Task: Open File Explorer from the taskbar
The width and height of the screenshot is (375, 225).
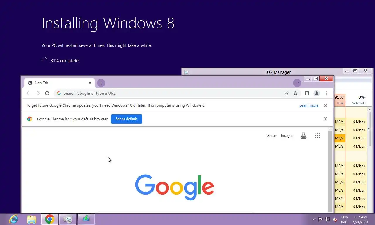Action: pos(32,219)
